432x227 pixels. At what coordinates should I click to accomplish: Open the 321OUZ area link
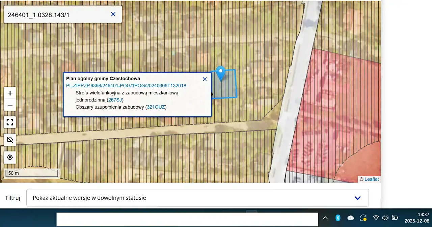pos(156,107)
